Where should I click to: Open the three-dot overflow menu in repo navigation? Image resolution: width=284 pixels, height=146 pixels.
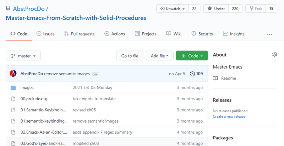point(270,34)
